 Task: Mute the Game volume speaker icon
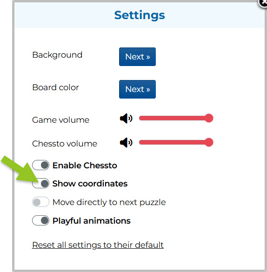coord(126,119)
